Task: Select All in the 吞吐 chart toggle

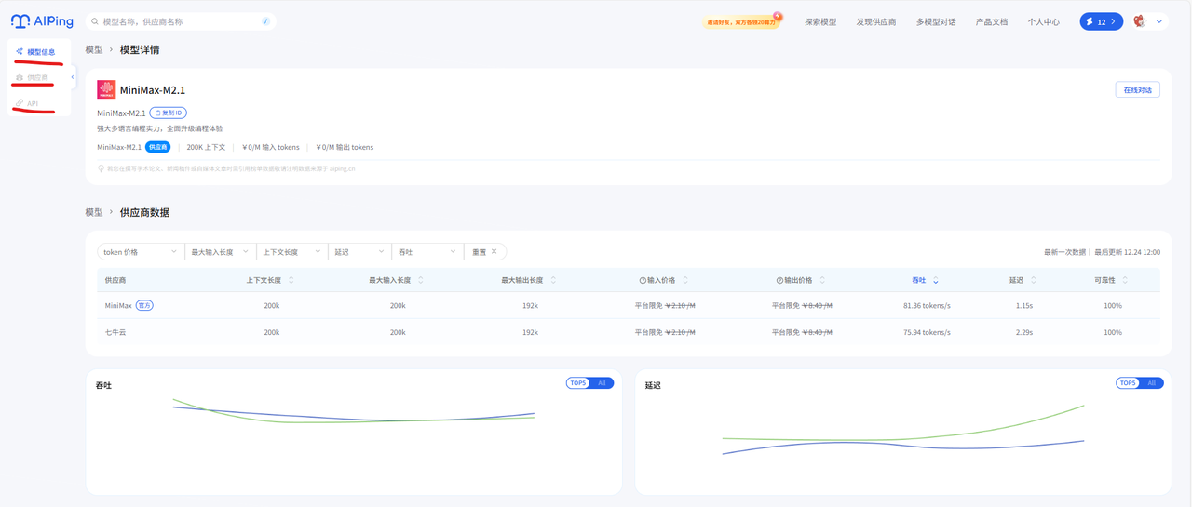Action: tap(602, 383)
